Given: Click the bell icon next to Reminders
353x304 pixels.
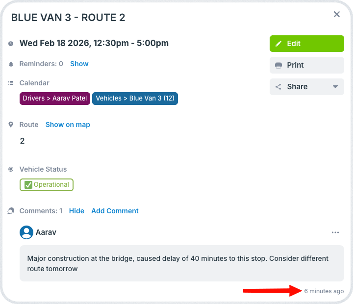Looking at the screenshot, I should [11, 64].
